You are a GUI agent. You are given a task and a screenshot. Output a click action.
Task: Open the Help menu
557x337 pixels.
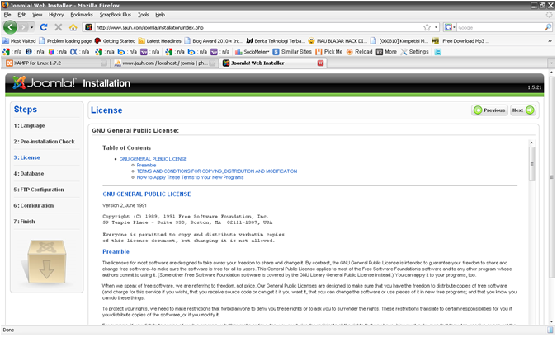160,15
